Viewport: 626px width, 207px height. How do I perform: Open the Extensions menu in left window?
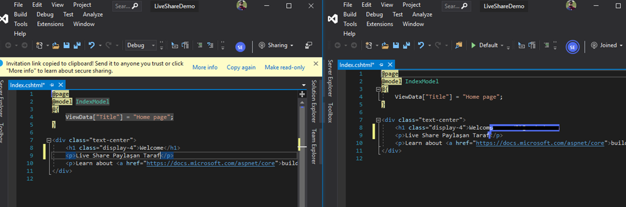tap(50, 24)
